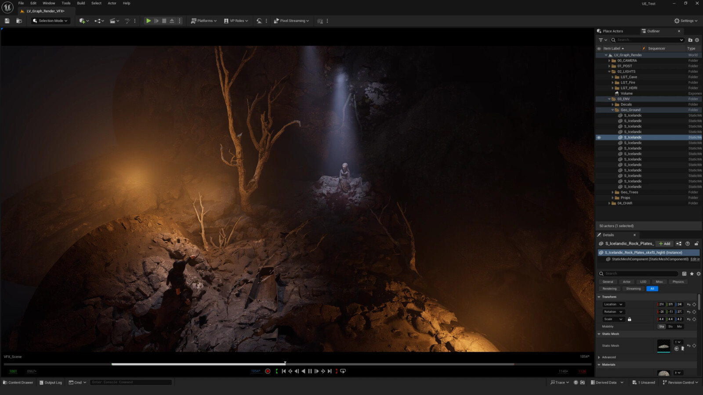Open the Outliner filter options icon
The width and height of the screenshot is (703, 395).
coord(602,40)
